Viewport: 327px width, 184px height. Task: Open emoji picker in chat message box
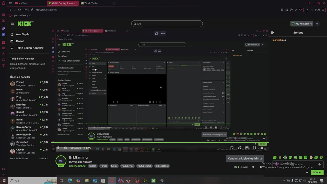pyautogui.click(x=319, y=164)
